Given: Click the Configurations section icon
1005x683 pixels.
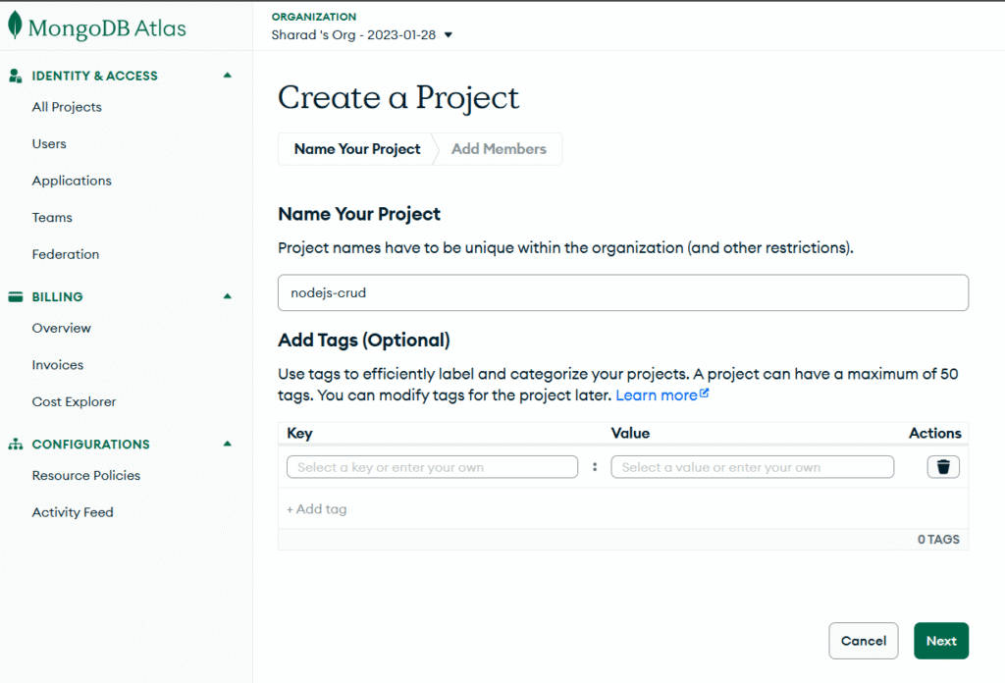Looking at the screenshot, I should pyautogui.click(x=14, y=444).
